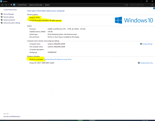The height and width of the screenshot is (121, 155).
Task: Click the System window title icon
Action: click(1, 1)
